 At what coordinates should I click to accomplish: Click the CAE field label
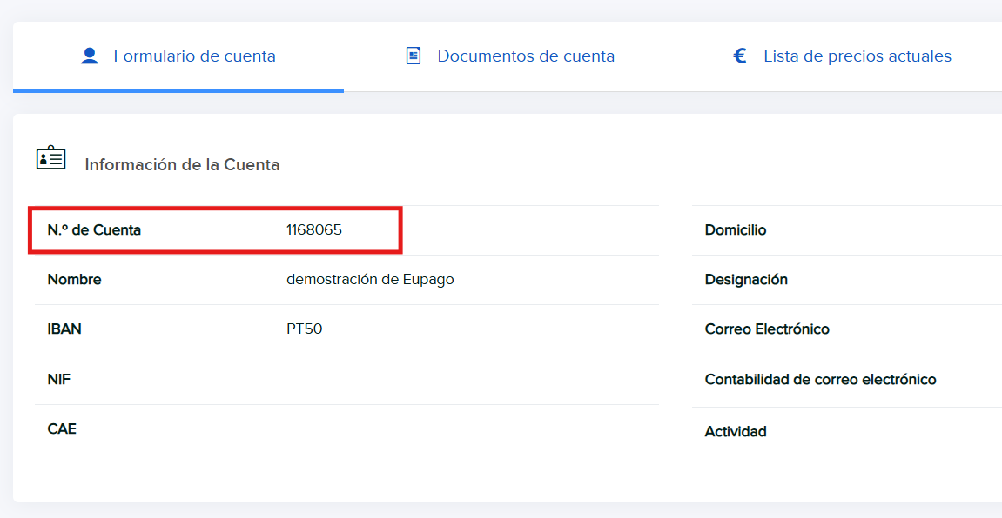click(x=62, y=429)
